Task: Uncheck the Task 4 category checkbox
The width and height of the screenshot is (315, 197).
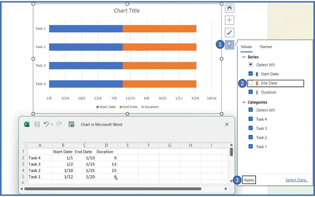Action: click(x=250, y=119)
